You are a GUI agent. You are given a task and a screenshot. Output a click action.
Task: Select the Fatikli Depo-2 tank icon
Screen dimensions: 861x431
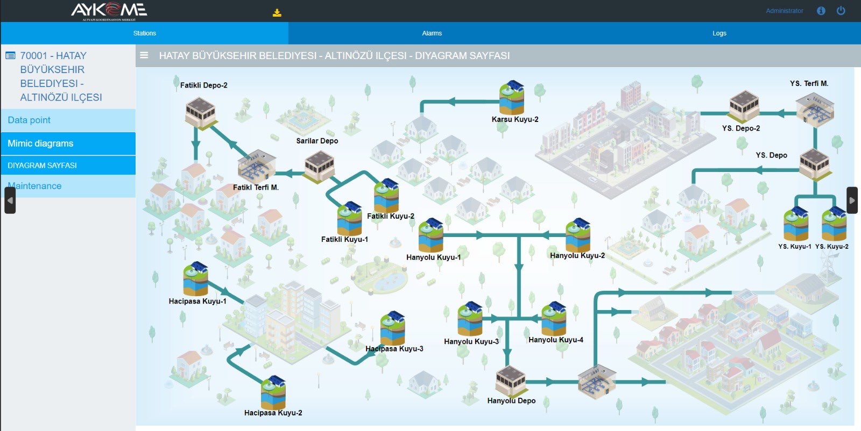(201, 112)
